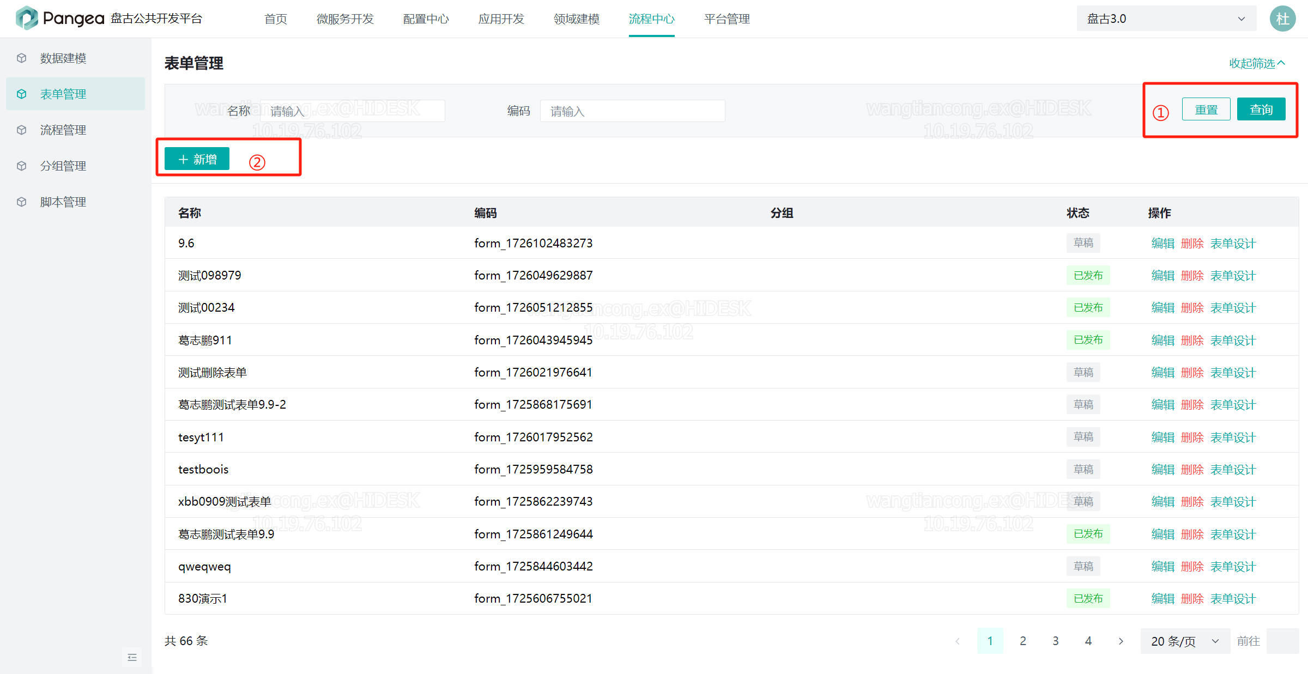This screenshot has width=1308, height=674.
Task: Go to page 2
Action: tap(1023, 641)
